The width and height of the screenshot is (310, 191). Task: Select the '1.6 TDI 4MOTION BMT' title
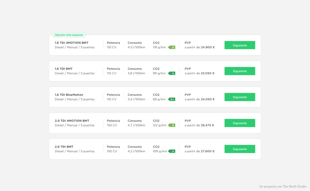[x=72, y=43]
